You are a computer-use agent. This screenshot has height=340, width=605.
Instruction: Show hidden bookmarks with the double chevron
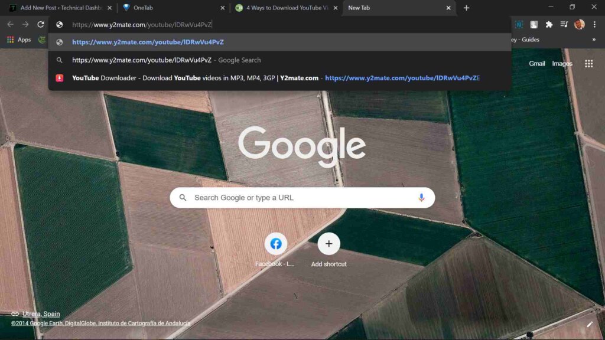pos(594,40)
